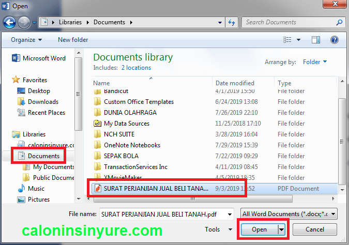Open help with the question mark icon
The width and height of the screenshot is (349, 245).
pos(335,40)
